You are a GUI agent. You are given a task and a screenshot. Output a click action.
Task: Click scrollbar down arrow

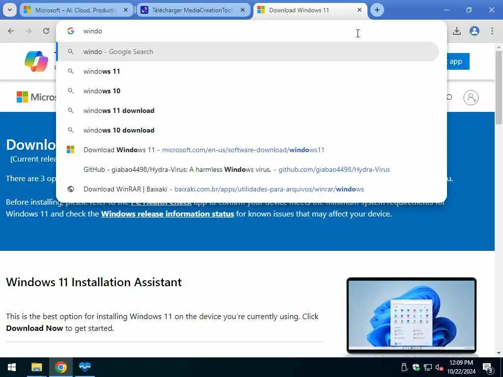pos(499,353)
